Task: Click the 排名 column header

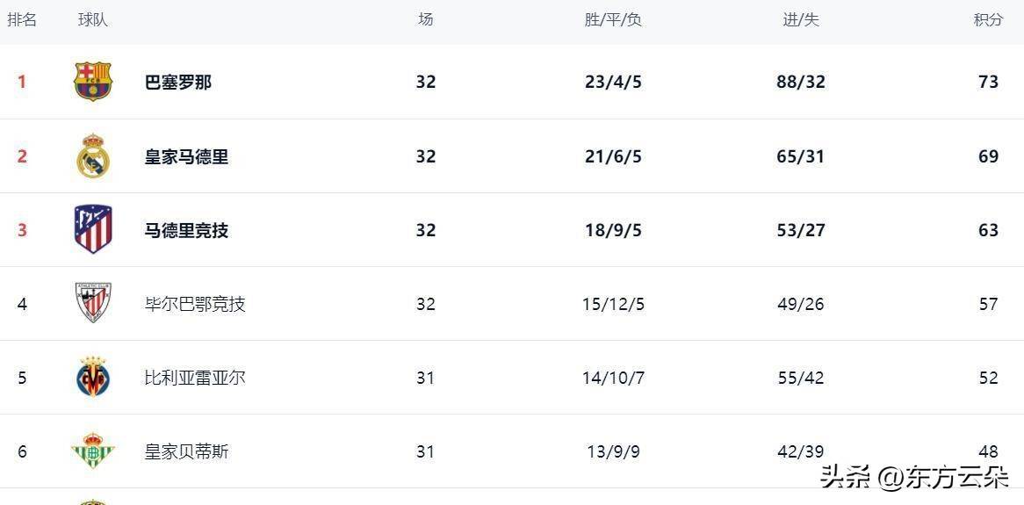Action: (22, 19)
